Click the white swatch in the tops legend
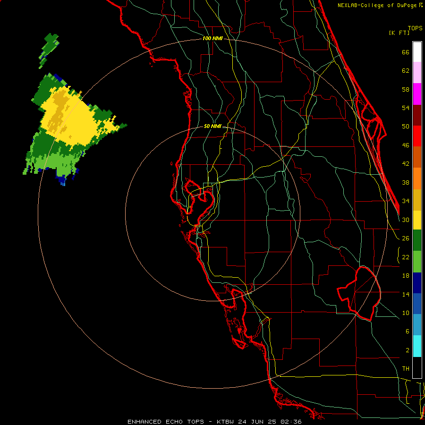This screenshot has width=425, height=425. point(417,52)
